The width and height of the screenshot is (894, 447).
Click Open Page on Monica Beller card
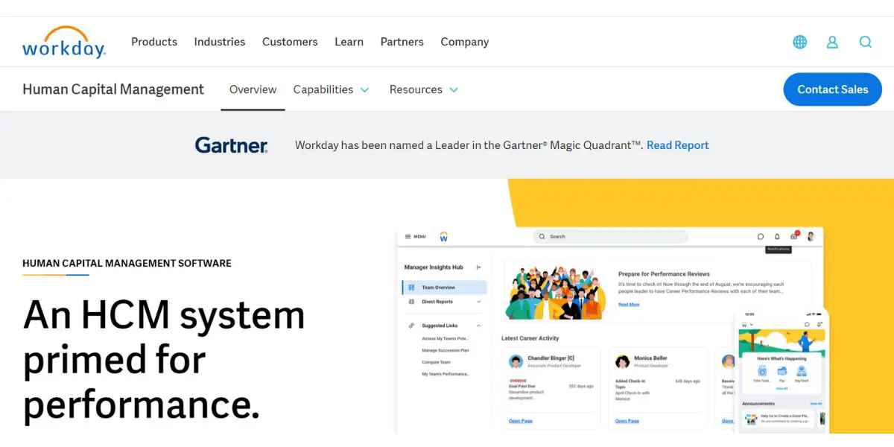627,421
